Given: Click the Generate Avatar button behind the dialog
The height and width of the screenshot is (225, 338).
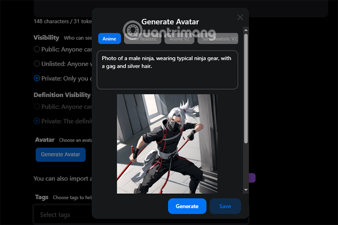Looking at the screenshot, I should pyautogui.click(x=60, y=154).
